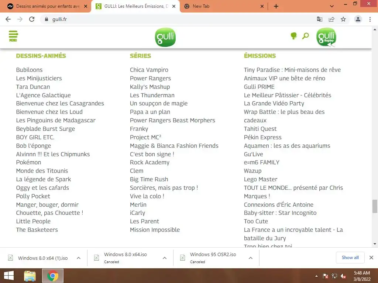This screenshot has width=378, height=283.
Task: Open Chrome three-dot menu
Action: pyautogui.click(x=370, y=19)
